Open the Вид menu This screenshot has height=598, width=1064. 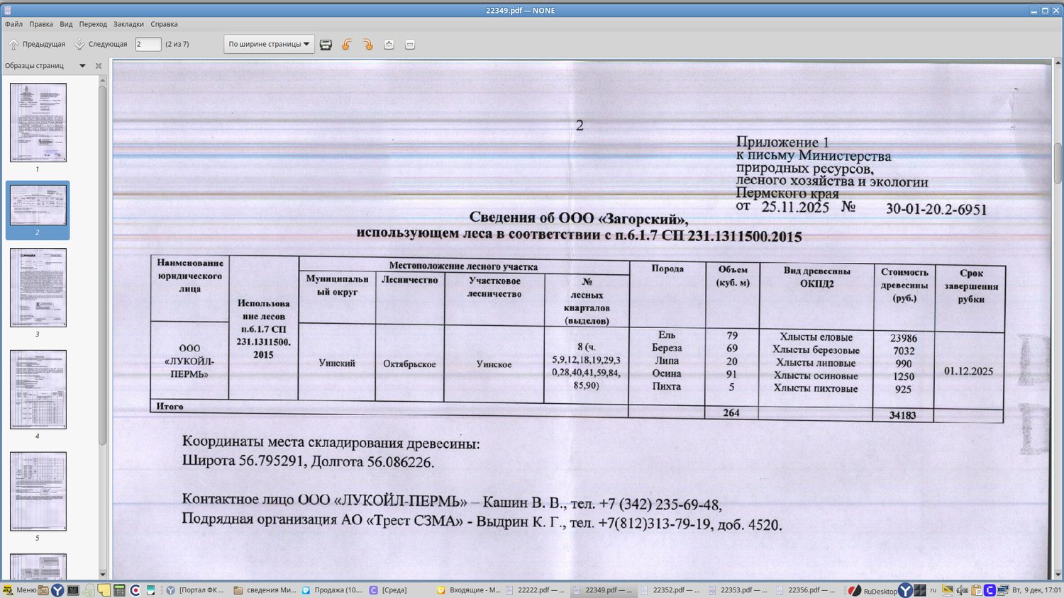(66, 24)
